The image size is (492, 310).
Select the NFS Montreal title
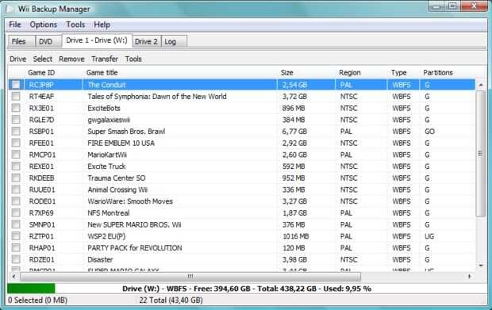coord(109,213)
